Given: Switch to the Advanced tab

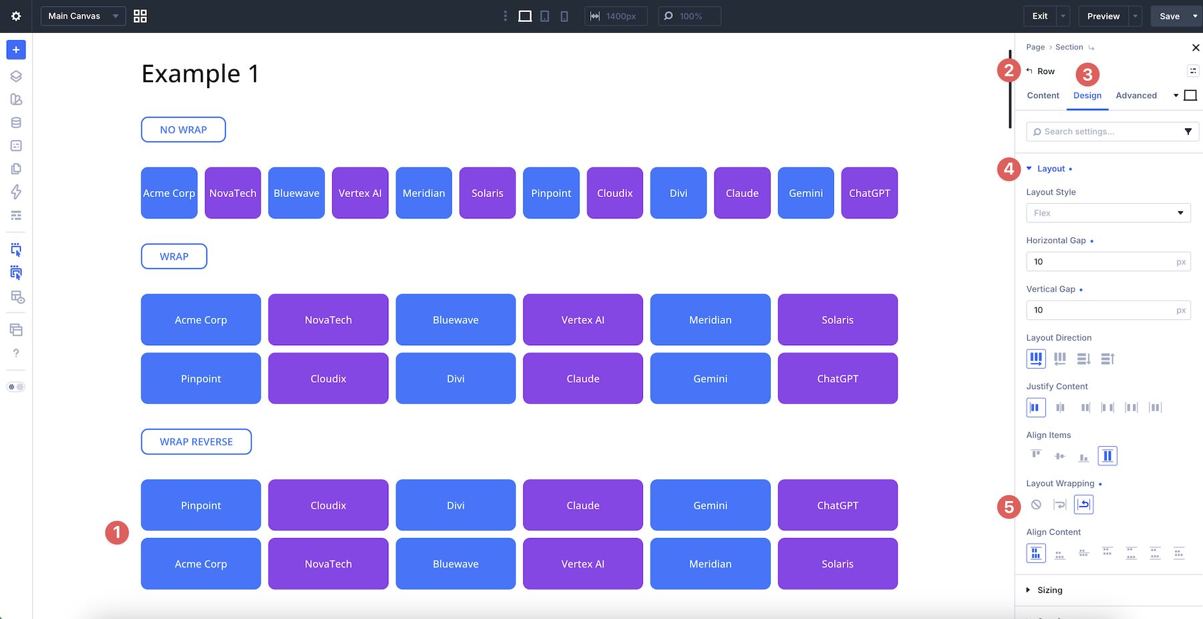Looking at the screenshot, I should [1136, 95].
